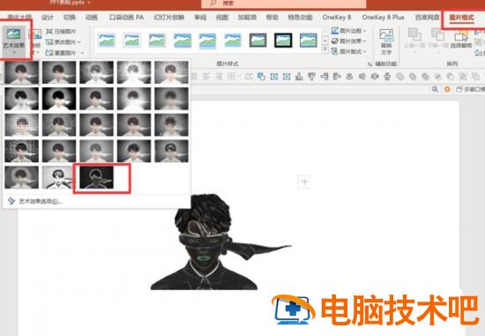Click the 搜索 search box
This screenshot has width=485, height=336.
pos(283,4)
